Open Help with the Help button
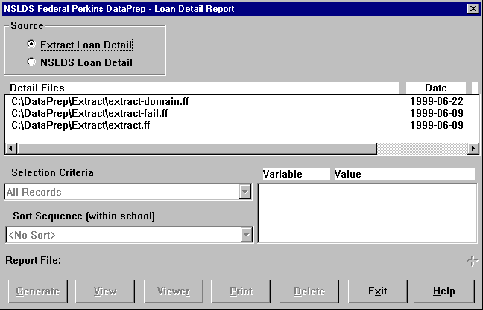 click(444, 291)
